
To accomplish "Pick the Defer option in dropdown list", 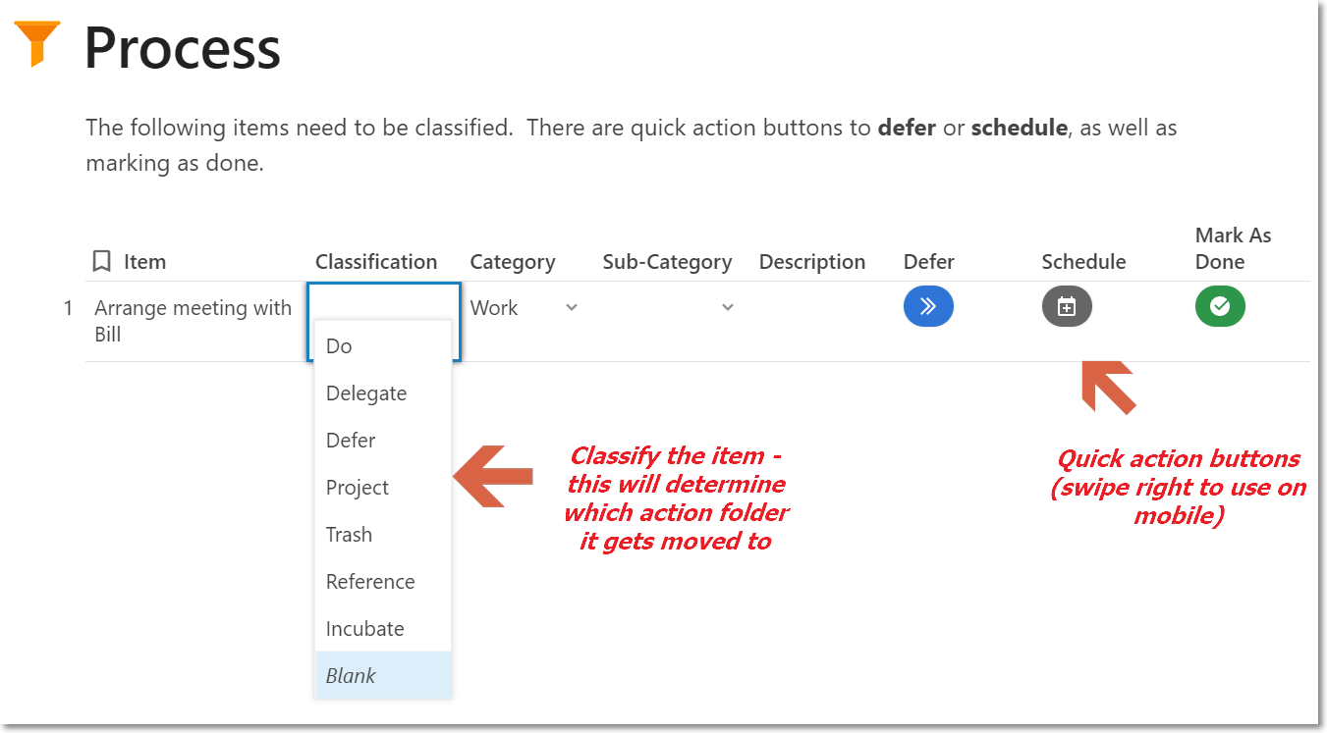I will point(351,441).
